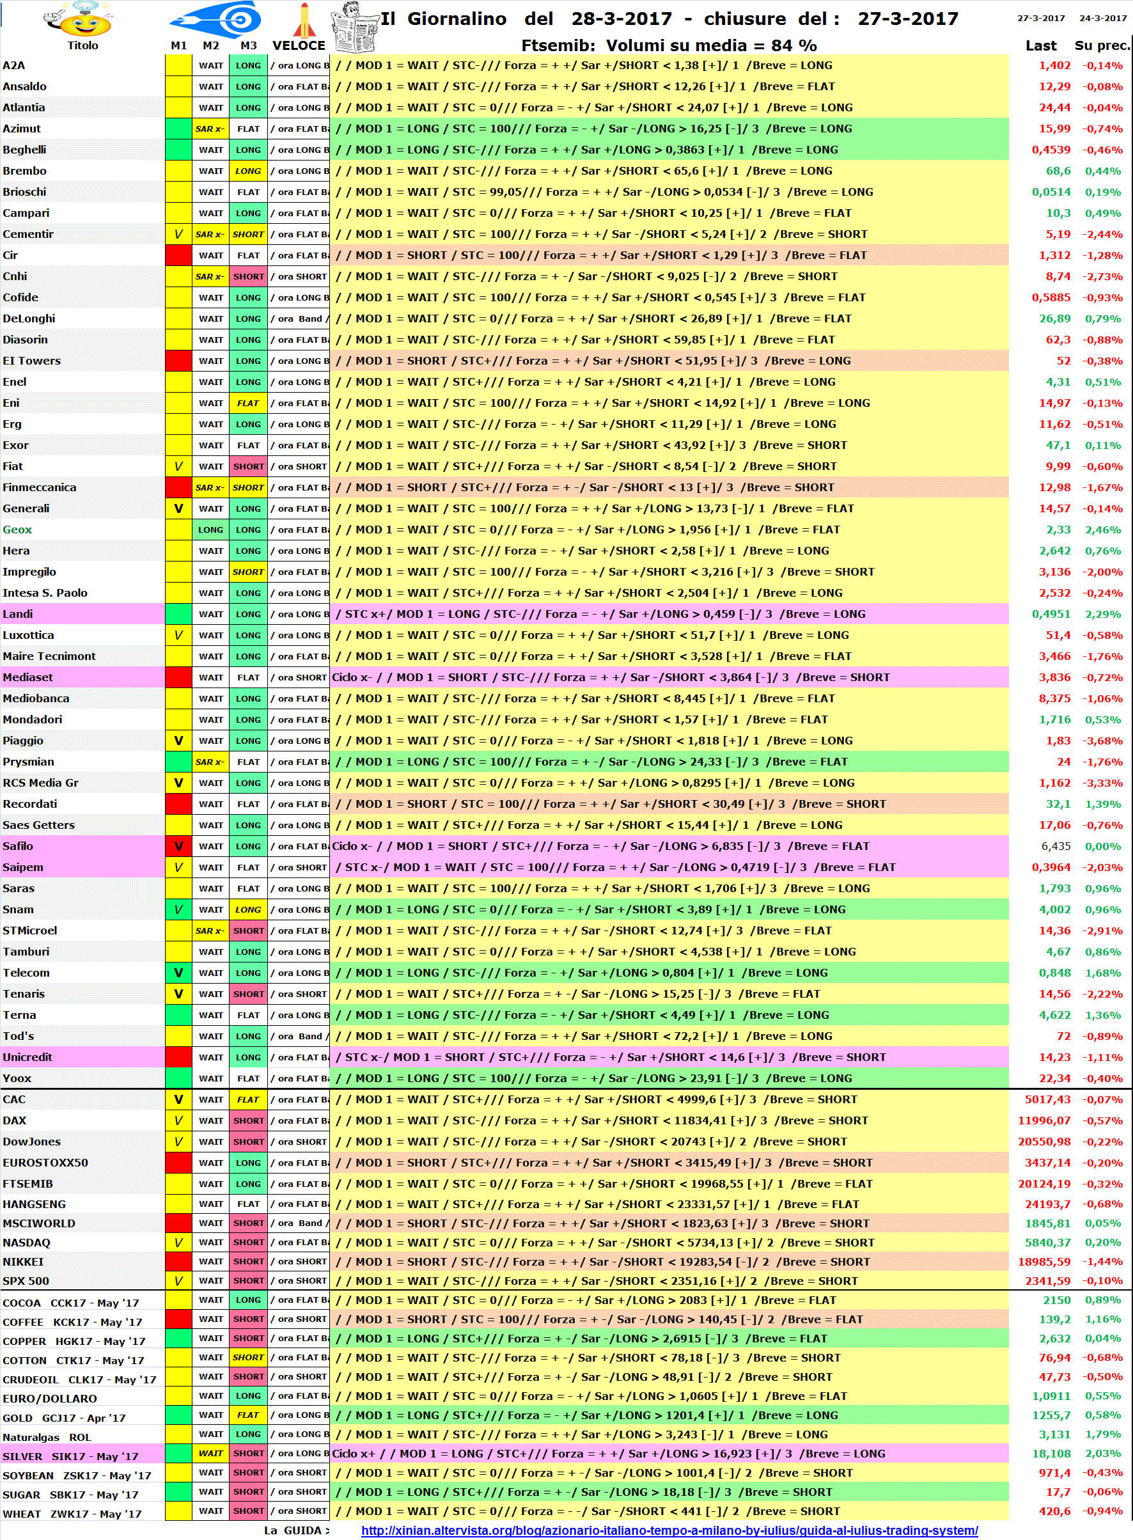The width and height of the screenshot is (1133, 1540).
Task: Click CRUDEOIL CLK17 title cell
Action: 82,1379
